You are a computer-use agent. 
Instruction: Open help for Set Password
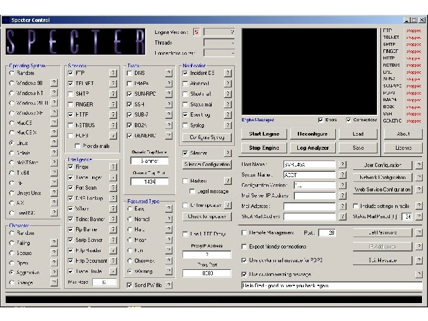[x=419, y=232]
